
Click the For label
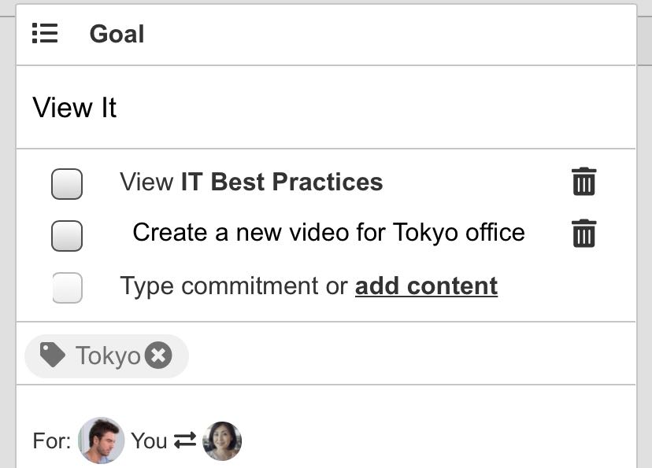[52, 441]
